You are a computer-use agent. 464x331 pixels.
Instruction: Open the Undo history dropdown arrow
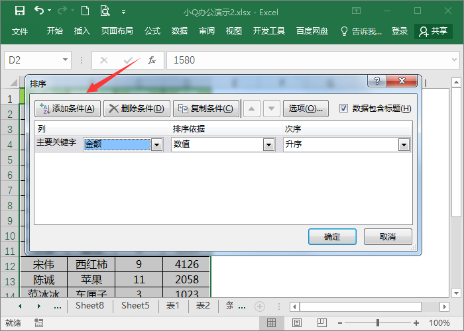tap(50, 11)
